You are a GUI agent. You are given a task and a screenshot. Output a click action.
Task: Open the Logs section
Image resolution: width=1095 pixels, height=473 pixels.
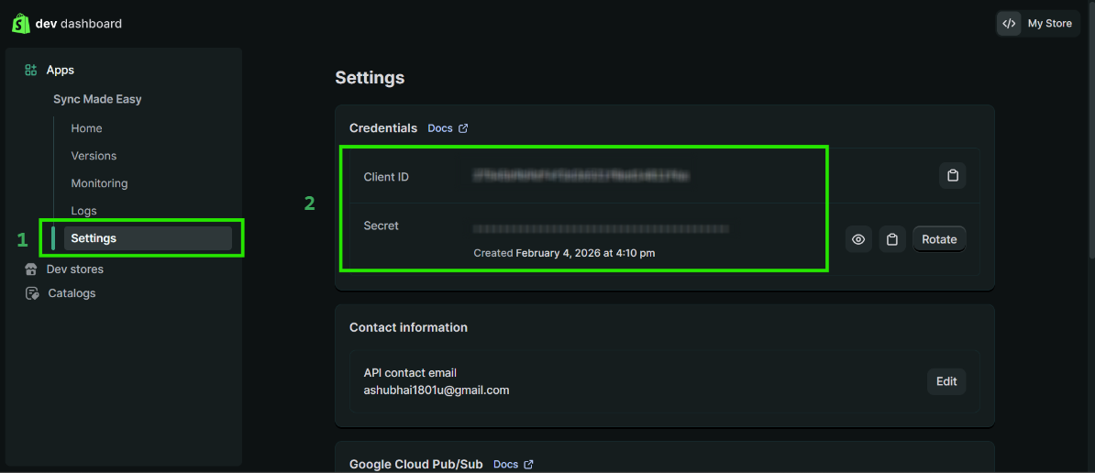pos(83,211)
